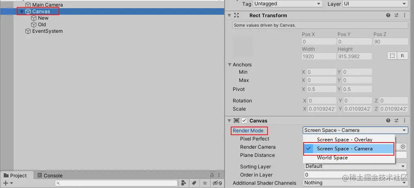Click the Pixel Perfect label
414x188 pixels.
click(x=254, y=139)
